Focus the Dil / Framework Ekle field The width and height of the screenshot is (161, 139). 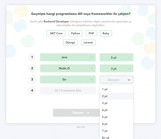pyautogui.click(x=68, y=91)
